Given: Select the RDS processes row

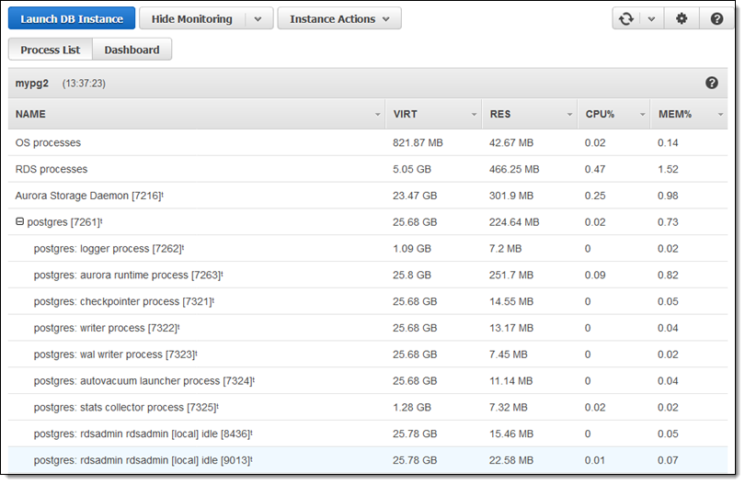Looking at the screenshot, I should click(x=52, y=169).
